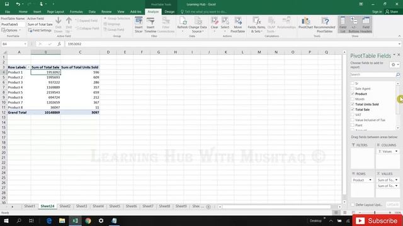Check the VAT field

[353, 114]
